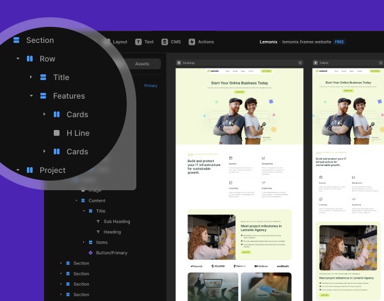Expand the Cards layer below H Line
384x301 pixels.
tap(44, 151)
